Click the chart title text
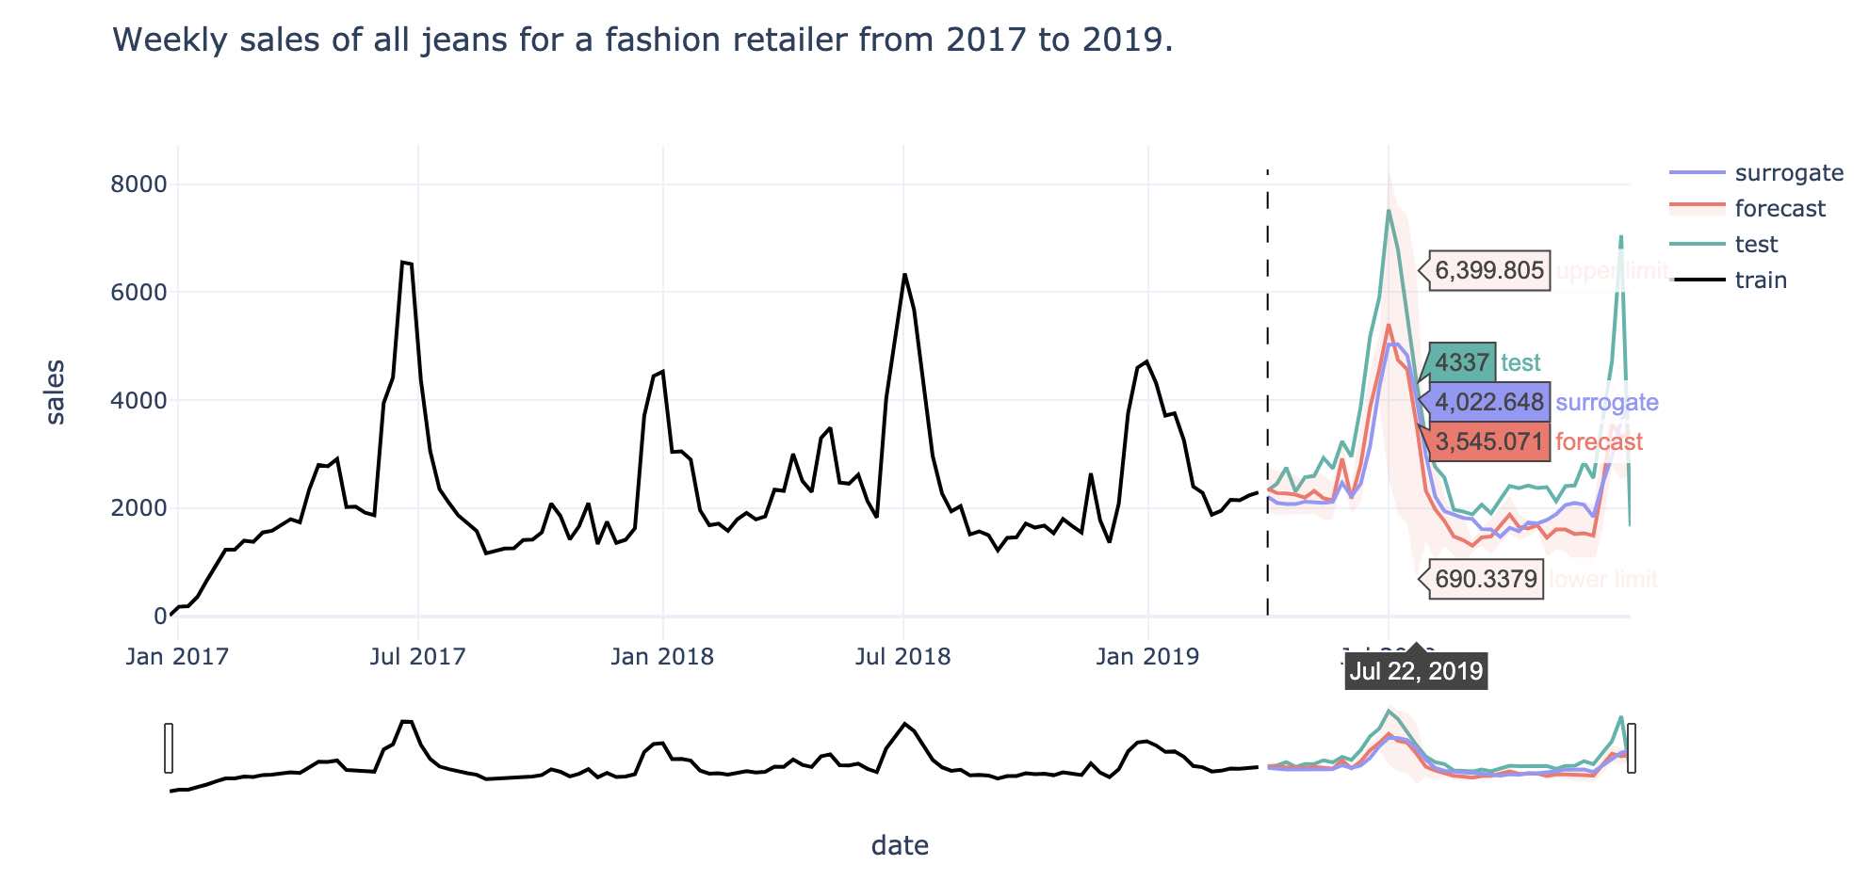 [642, 40]
